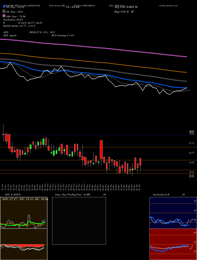Click the 61.82 price axis label
The height and width of the screenshot is (260, 197).
191,162
